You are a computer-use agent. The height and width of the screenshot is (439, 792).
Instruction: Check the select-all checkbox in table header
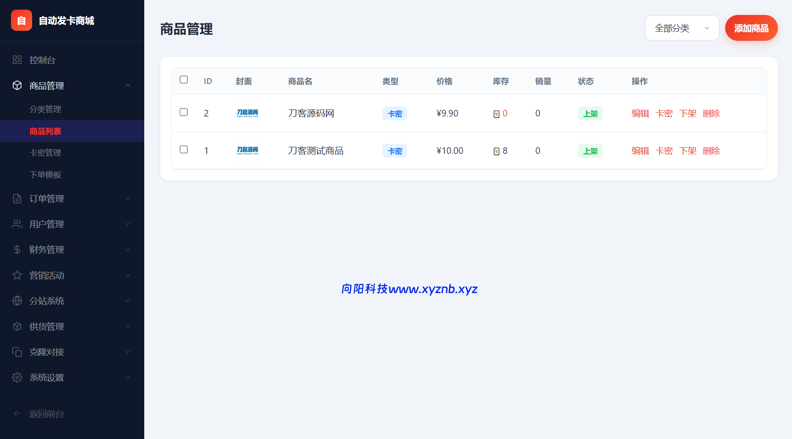[x=183, y=80]
